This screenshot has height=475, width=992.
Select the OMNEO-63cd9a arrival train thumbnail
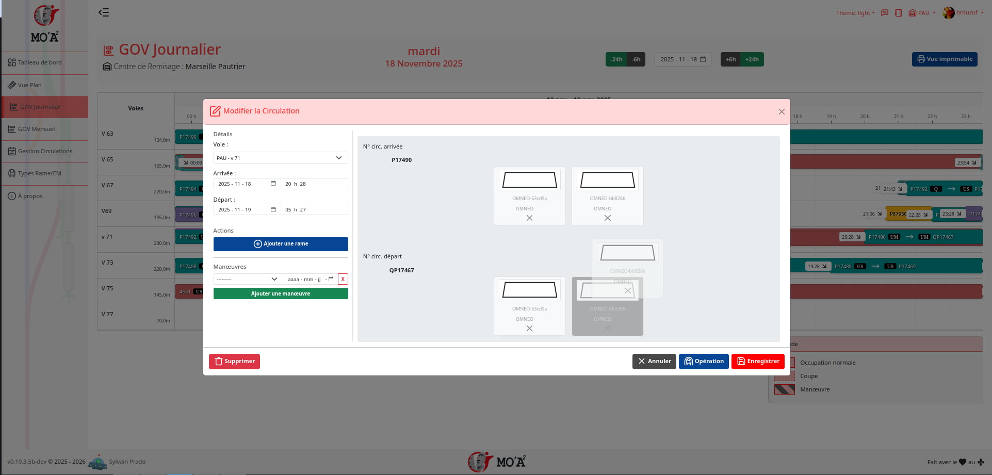click(x=529, y=181)
